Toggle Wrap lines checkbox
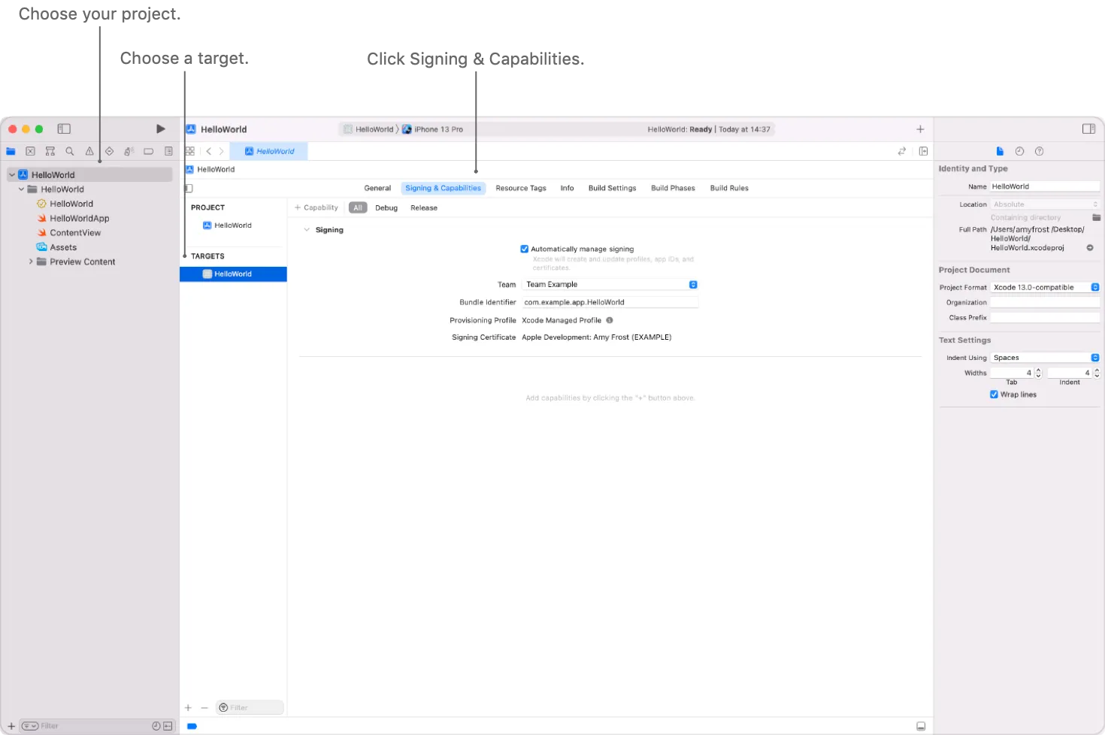The width and height of the screenshot is (1105, 735). (x=994, y=395)
